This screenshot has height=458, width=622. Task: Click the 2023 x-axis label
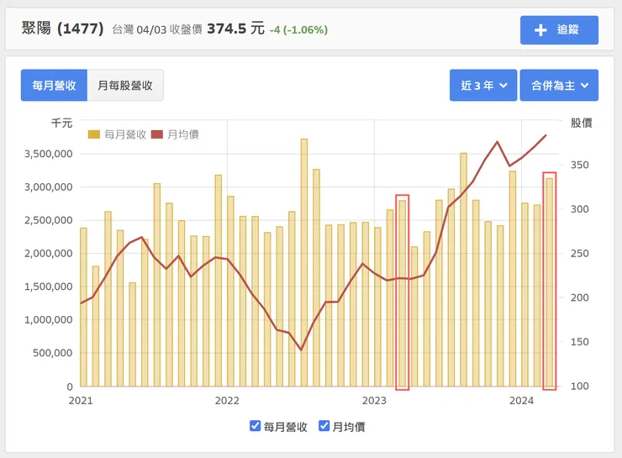point(374,400)
